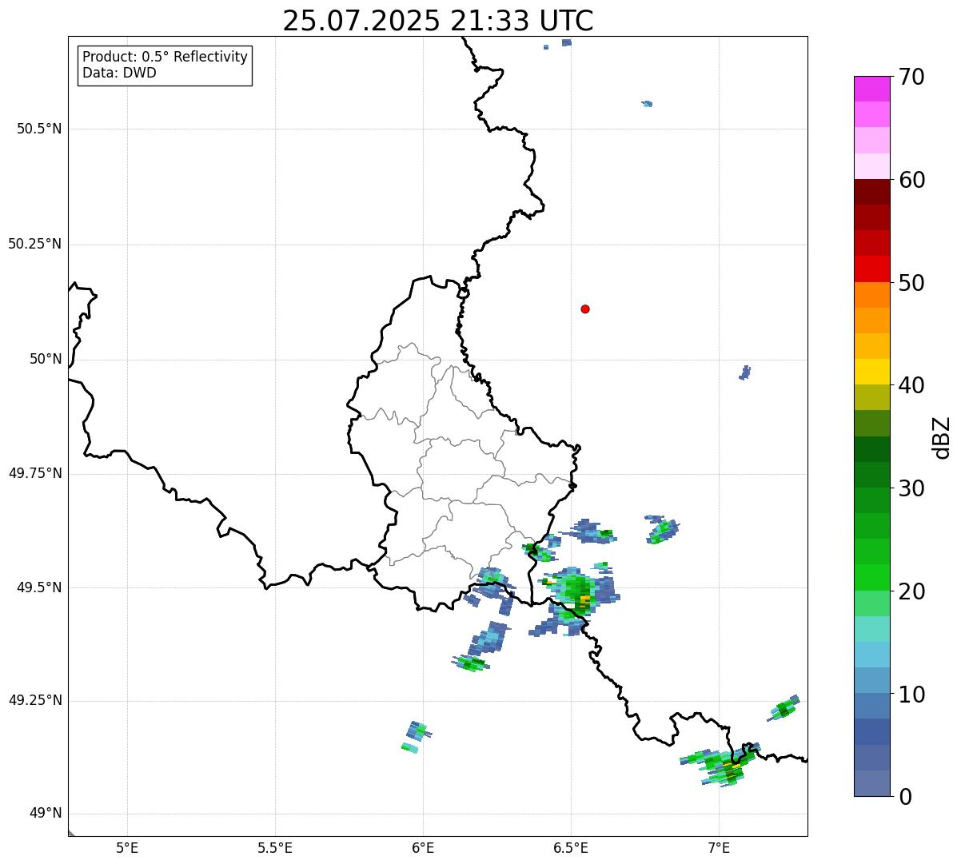This screenshot has width=961, height=864.
Task: Click the 49.75°N latitude label
Action: click(x=34, y=473)
